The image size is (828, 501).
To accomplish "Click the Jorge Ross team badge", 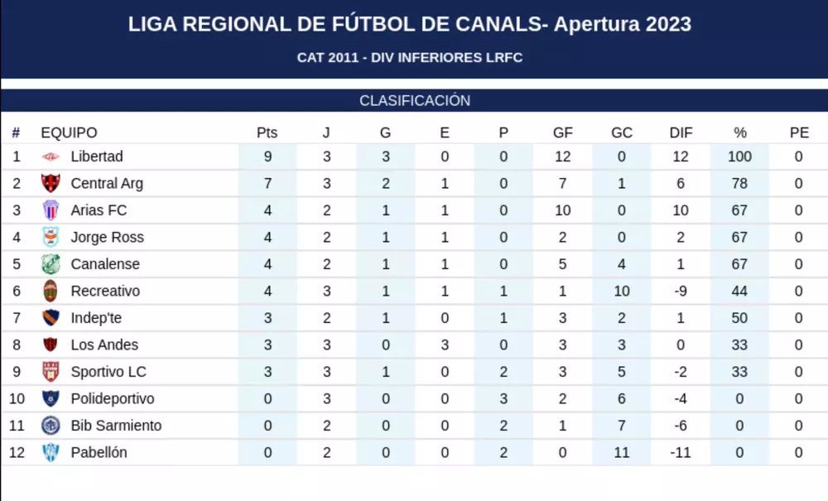I will (51, 238).
